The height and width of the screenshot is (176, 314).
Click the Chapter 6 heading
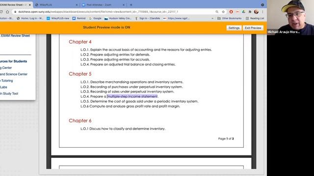point(80,121)
